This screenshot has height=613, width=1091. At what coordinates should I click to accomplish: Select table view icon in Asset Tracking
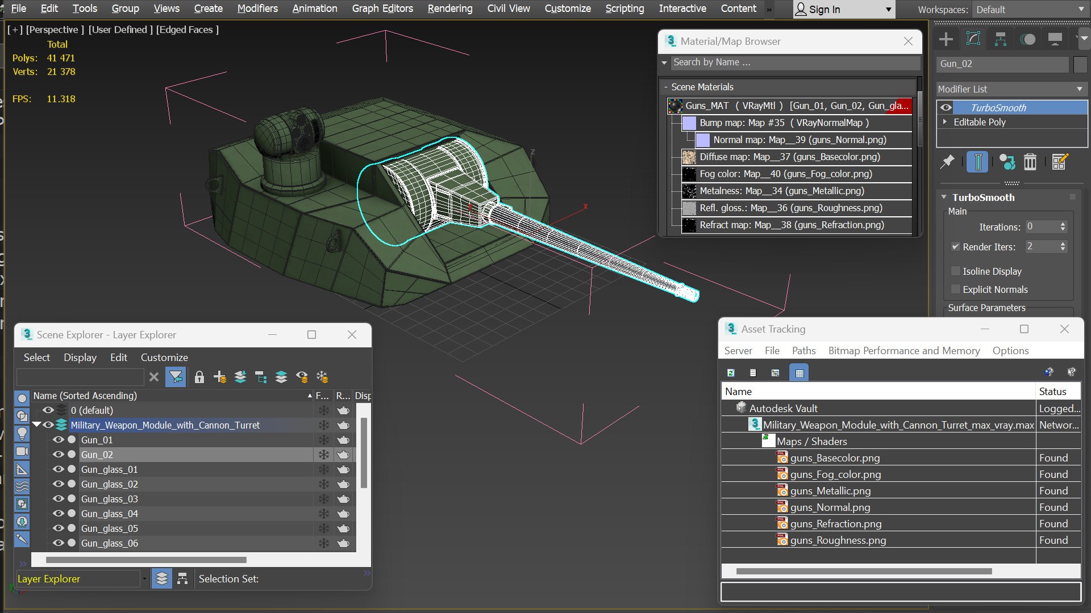pyautogui.click(x=799, y=373)
